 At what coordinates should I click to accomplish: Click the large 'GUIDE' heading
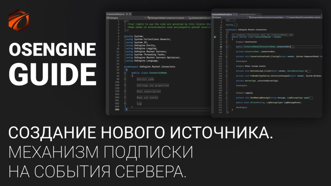point(52,74)
